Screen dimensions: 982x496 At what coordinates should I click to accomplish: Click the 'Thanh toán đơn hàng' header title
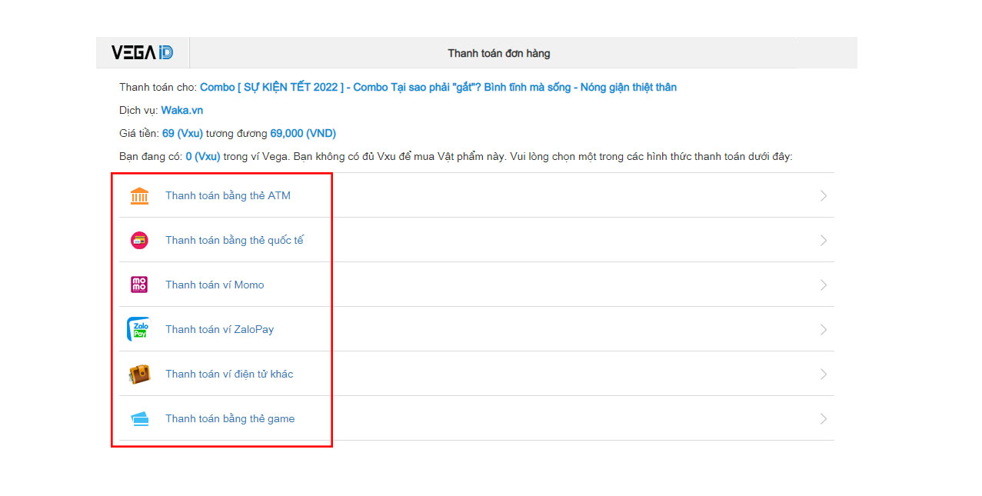[499, 53]
